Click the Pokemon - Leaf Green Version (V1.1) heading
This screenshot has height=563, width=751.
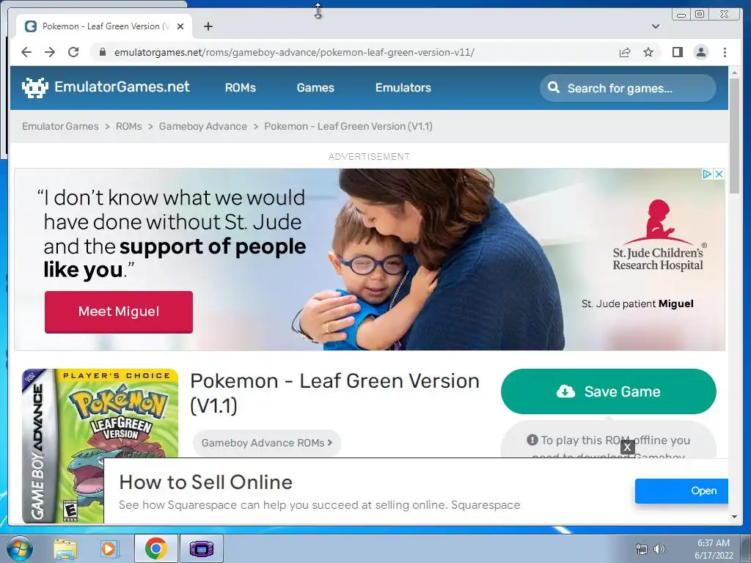(334, 394)
